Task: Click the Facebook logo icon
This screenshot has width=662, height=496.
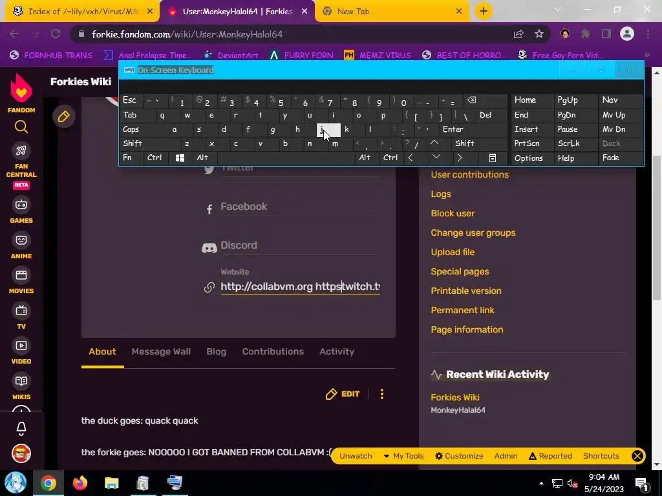Action: pos(209,209)
